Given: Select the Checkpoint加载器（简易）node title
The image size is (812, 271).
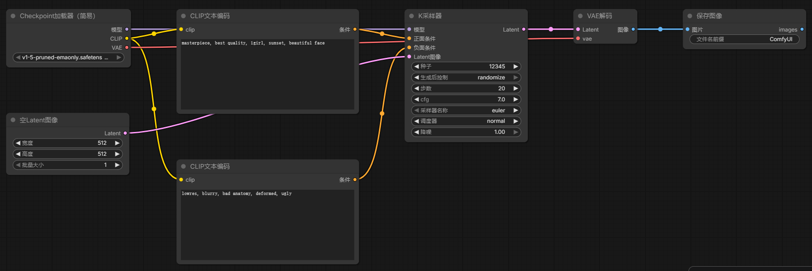Looking at the screenshot, I should click(x=57, y=16).
